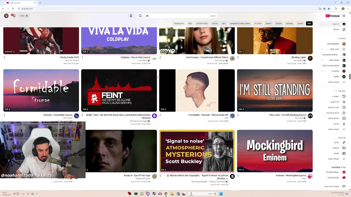Click the Lyric Vibes channel avatar
Viewport: 351px width, 197px height.
[x=77, y=116]
